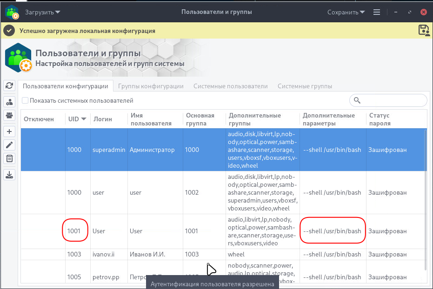Viewport: 433px width, 289px height.
Task: Edit selected user with pencil icon
Action: pos(9,145)
